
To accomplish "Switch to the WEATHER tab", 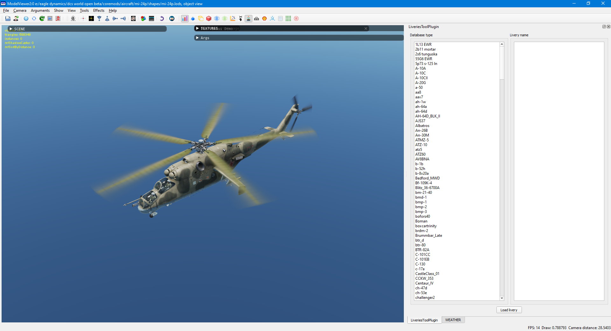I will click(453, 320).
